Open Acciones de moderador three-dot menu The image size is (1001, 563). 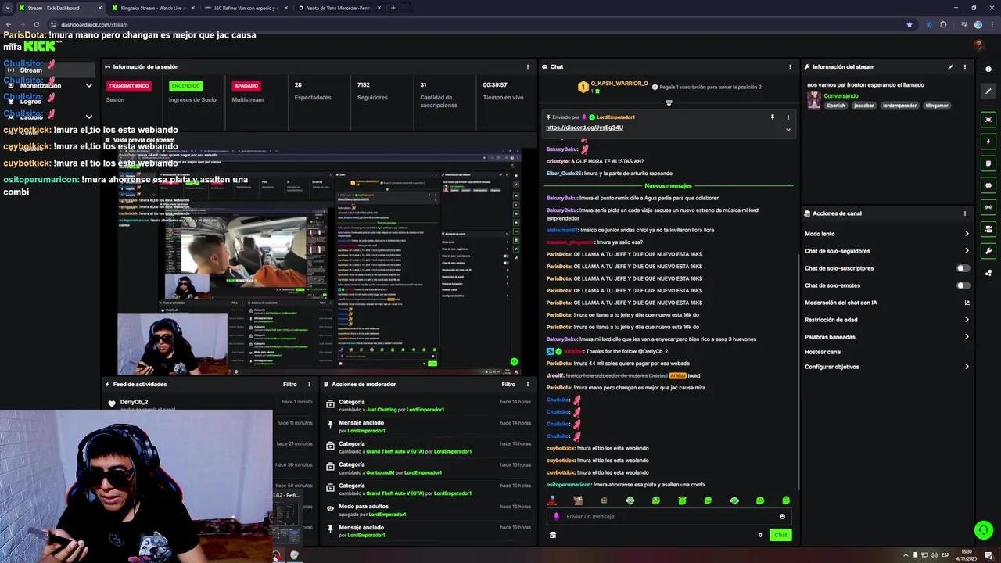click(x=528, y=385)
